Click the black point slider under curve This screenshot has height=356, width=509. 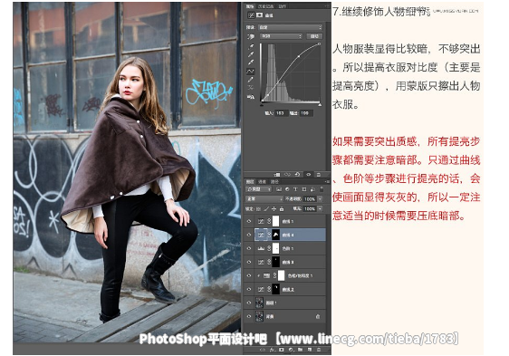tap(262, 104)
